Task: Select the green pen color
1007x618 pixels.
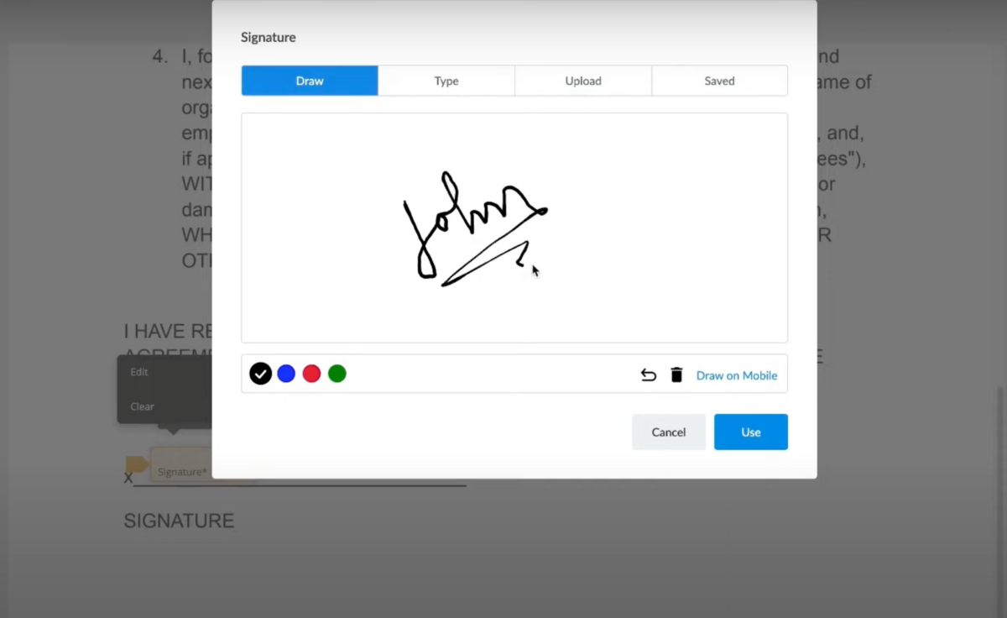Action: pos(337,374)
